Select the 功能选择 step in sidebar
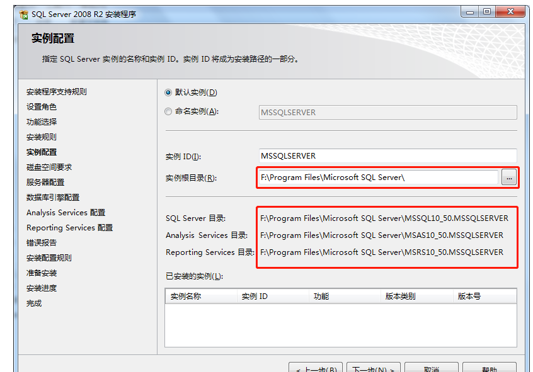This screenshot has width=533, height=372. [42, 122]
